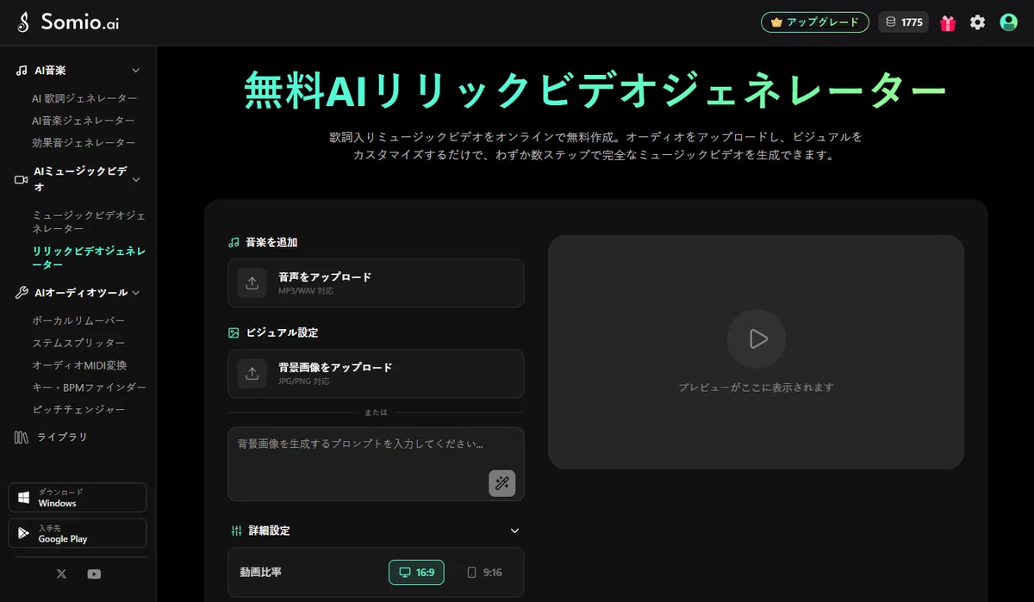The width and height of the screenshot is (1034, 602).
Task: Click the JPG/PNG 対応 format note
Action: (x=304, y=382)
